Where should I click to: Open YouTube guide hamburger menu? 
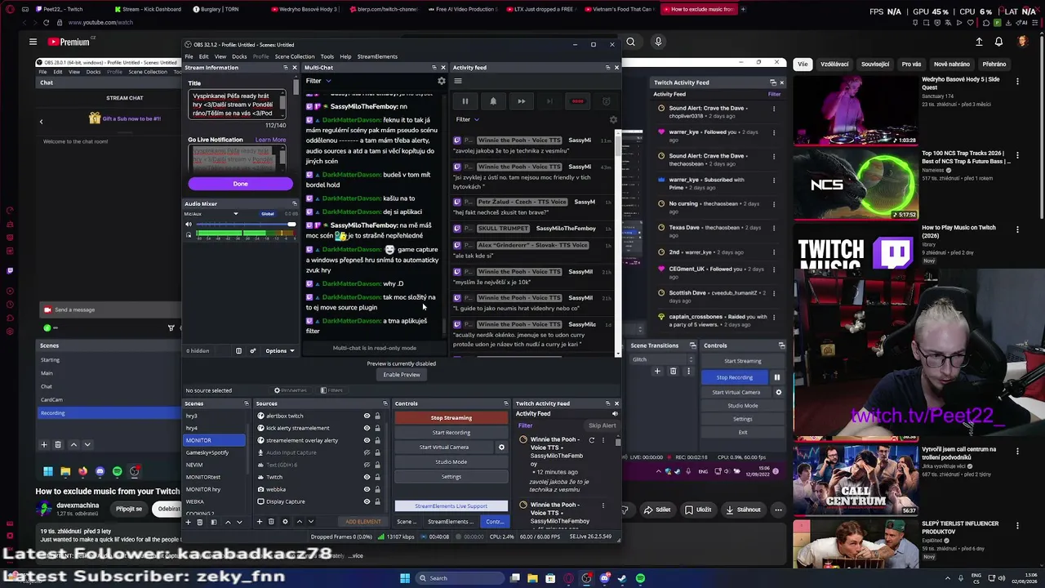tap(33, 42)
